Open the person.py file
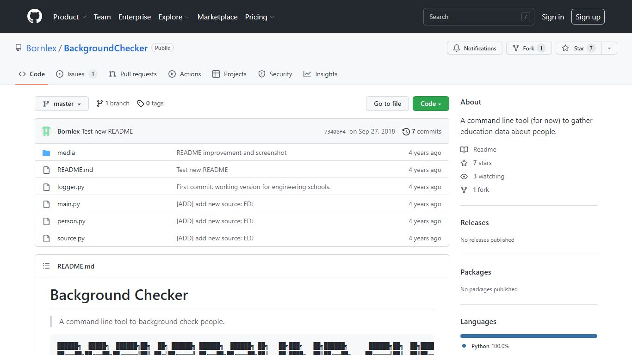 71,221
